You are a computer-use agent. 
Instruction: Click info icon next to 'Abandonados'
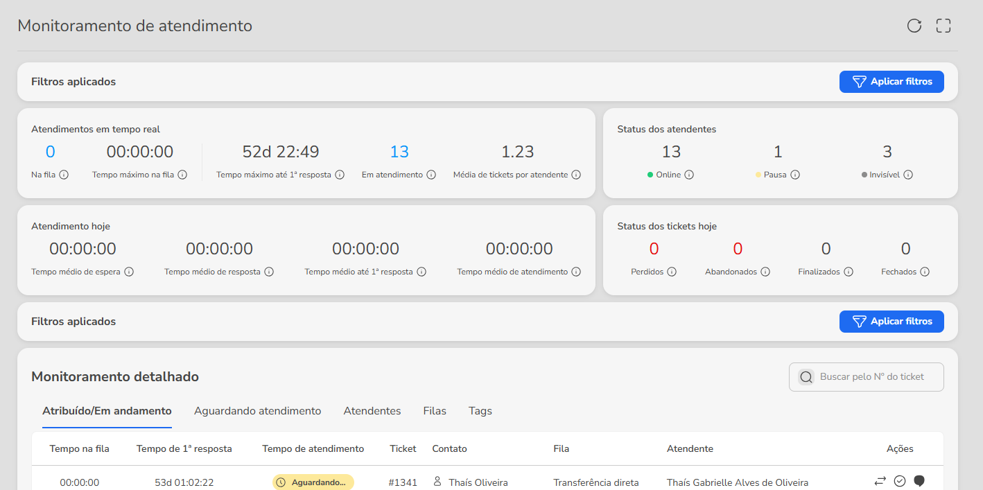tap(765, 272)
